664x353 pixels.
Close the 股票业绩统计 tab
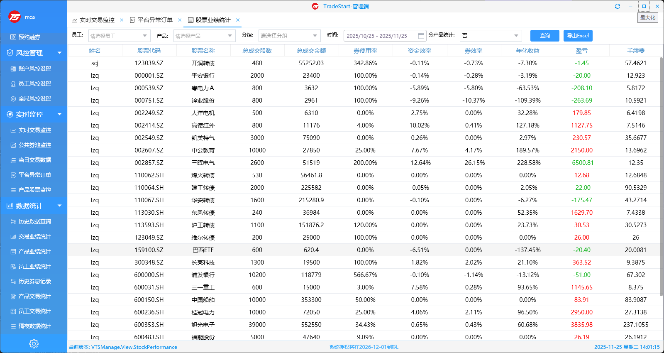click(x=238, y=20)
